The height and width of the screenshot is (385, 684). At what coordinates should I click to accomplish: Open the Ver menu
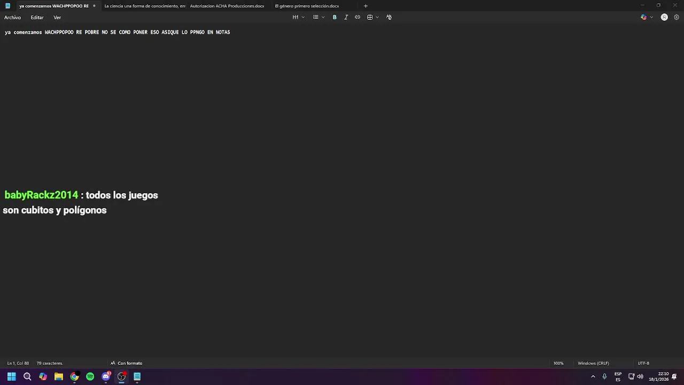57,18
